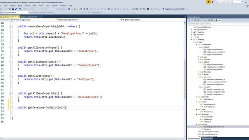Select navmenu.component.css file

point(216,79)
